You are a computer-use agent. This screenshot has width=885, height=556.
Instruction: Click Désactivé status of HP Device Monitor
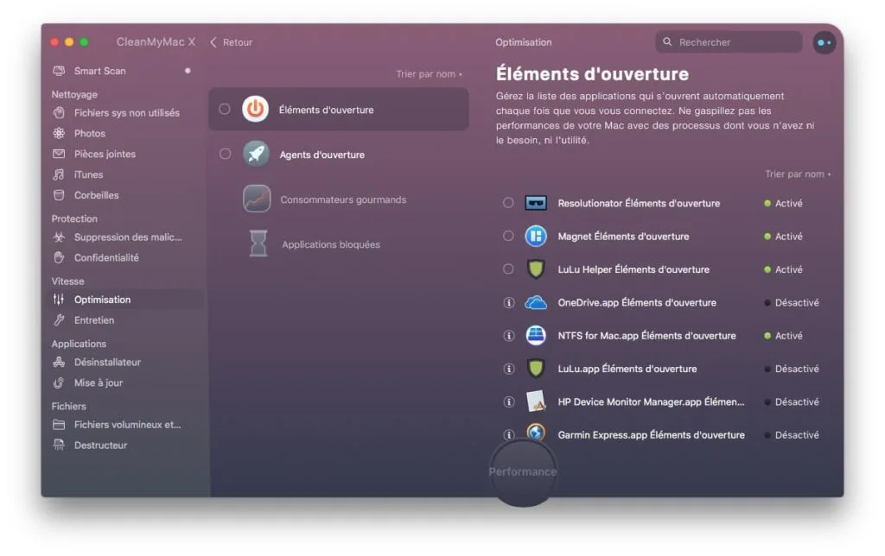pyautogui.click(x=791, y=402)
